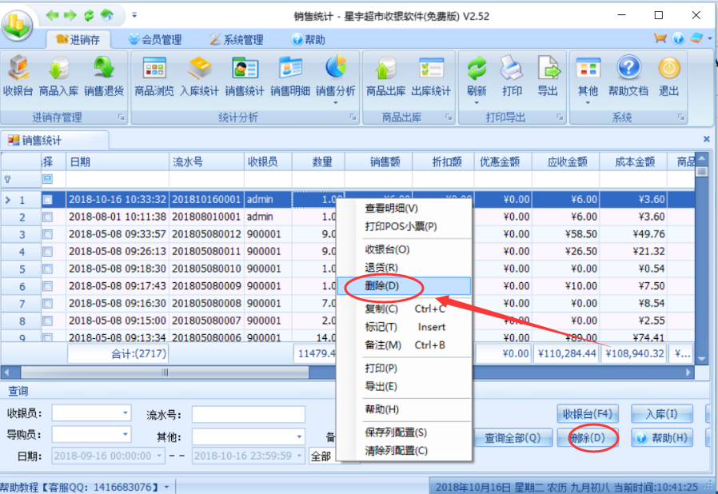The height and width of the screenshot is (494, 718).
Task: Choose 删除(D) from the context menu
Action: [381, 285]
